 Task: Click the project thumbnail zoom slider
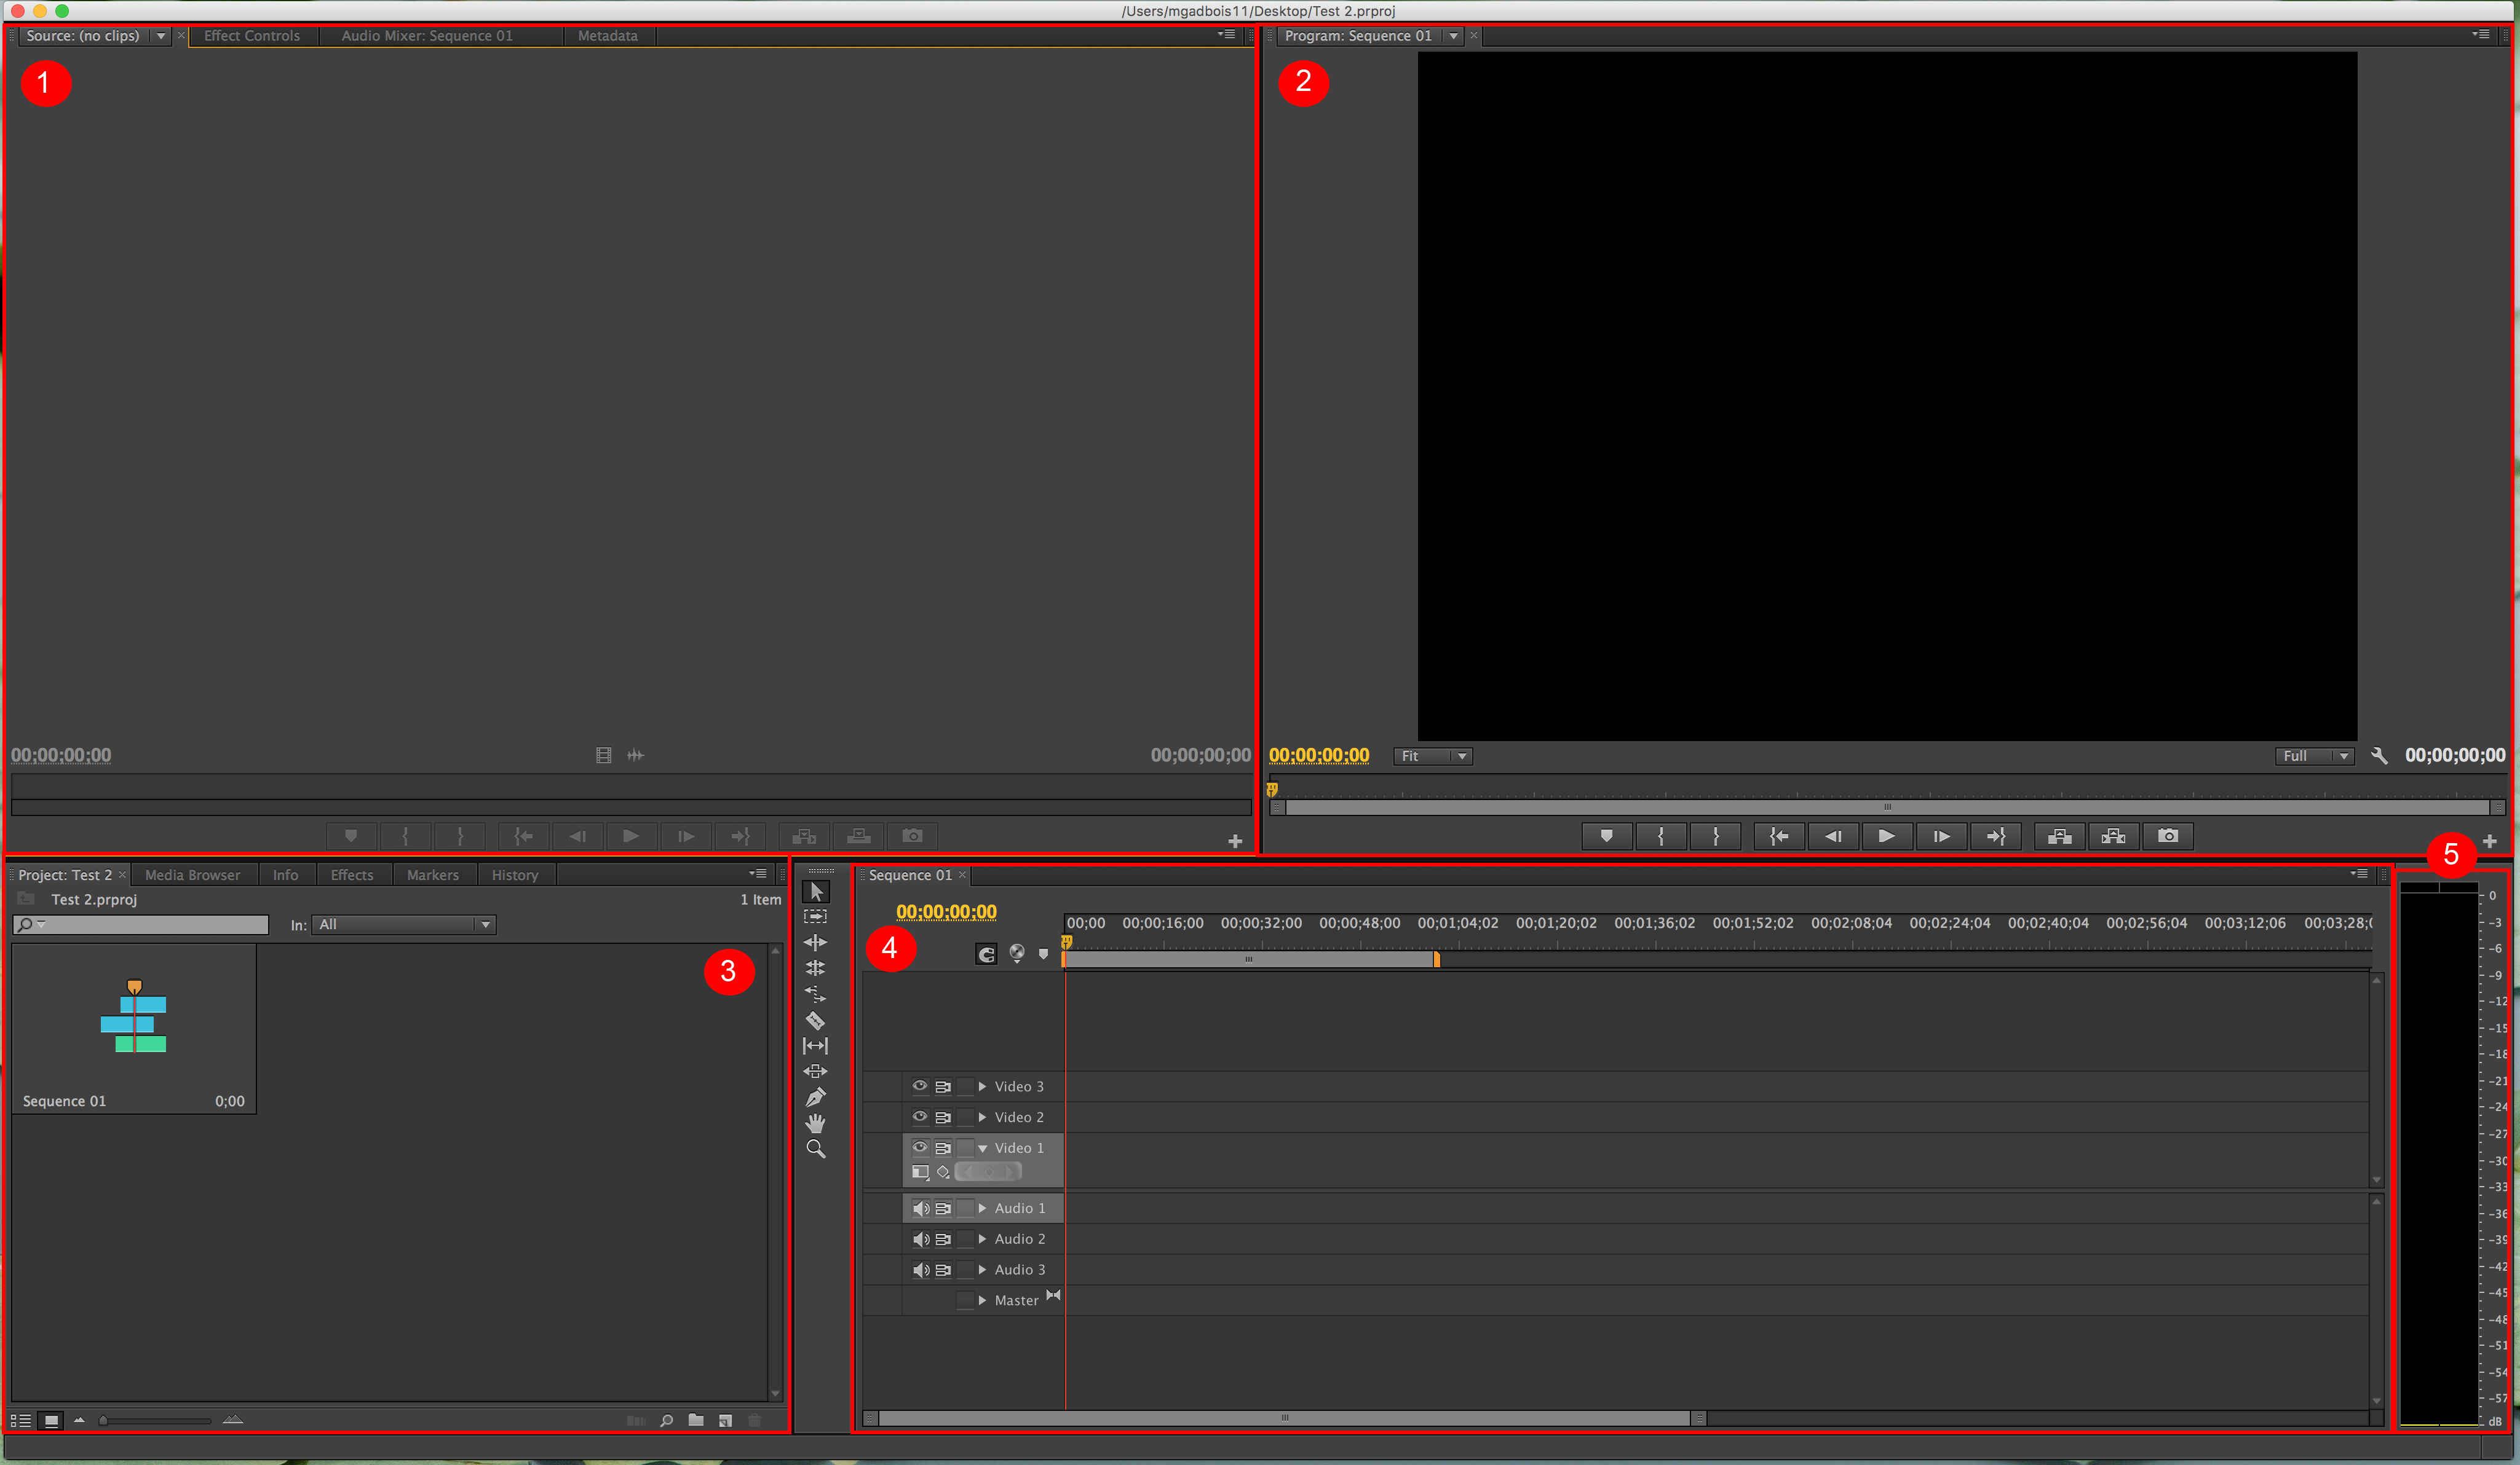coord(155,1420)
